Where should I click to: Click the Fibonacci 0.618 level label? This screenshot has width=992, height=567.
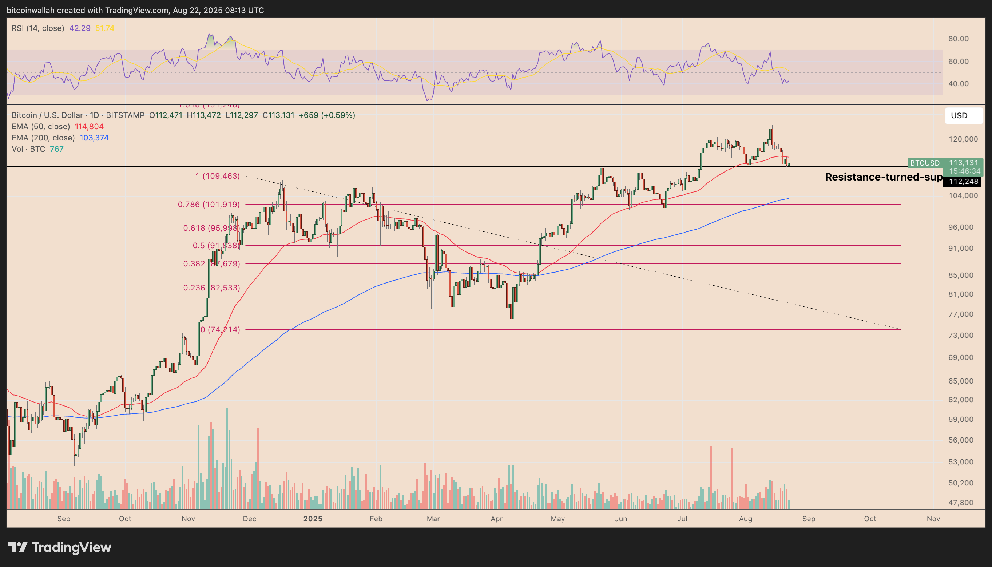click(x=211, y=228)
